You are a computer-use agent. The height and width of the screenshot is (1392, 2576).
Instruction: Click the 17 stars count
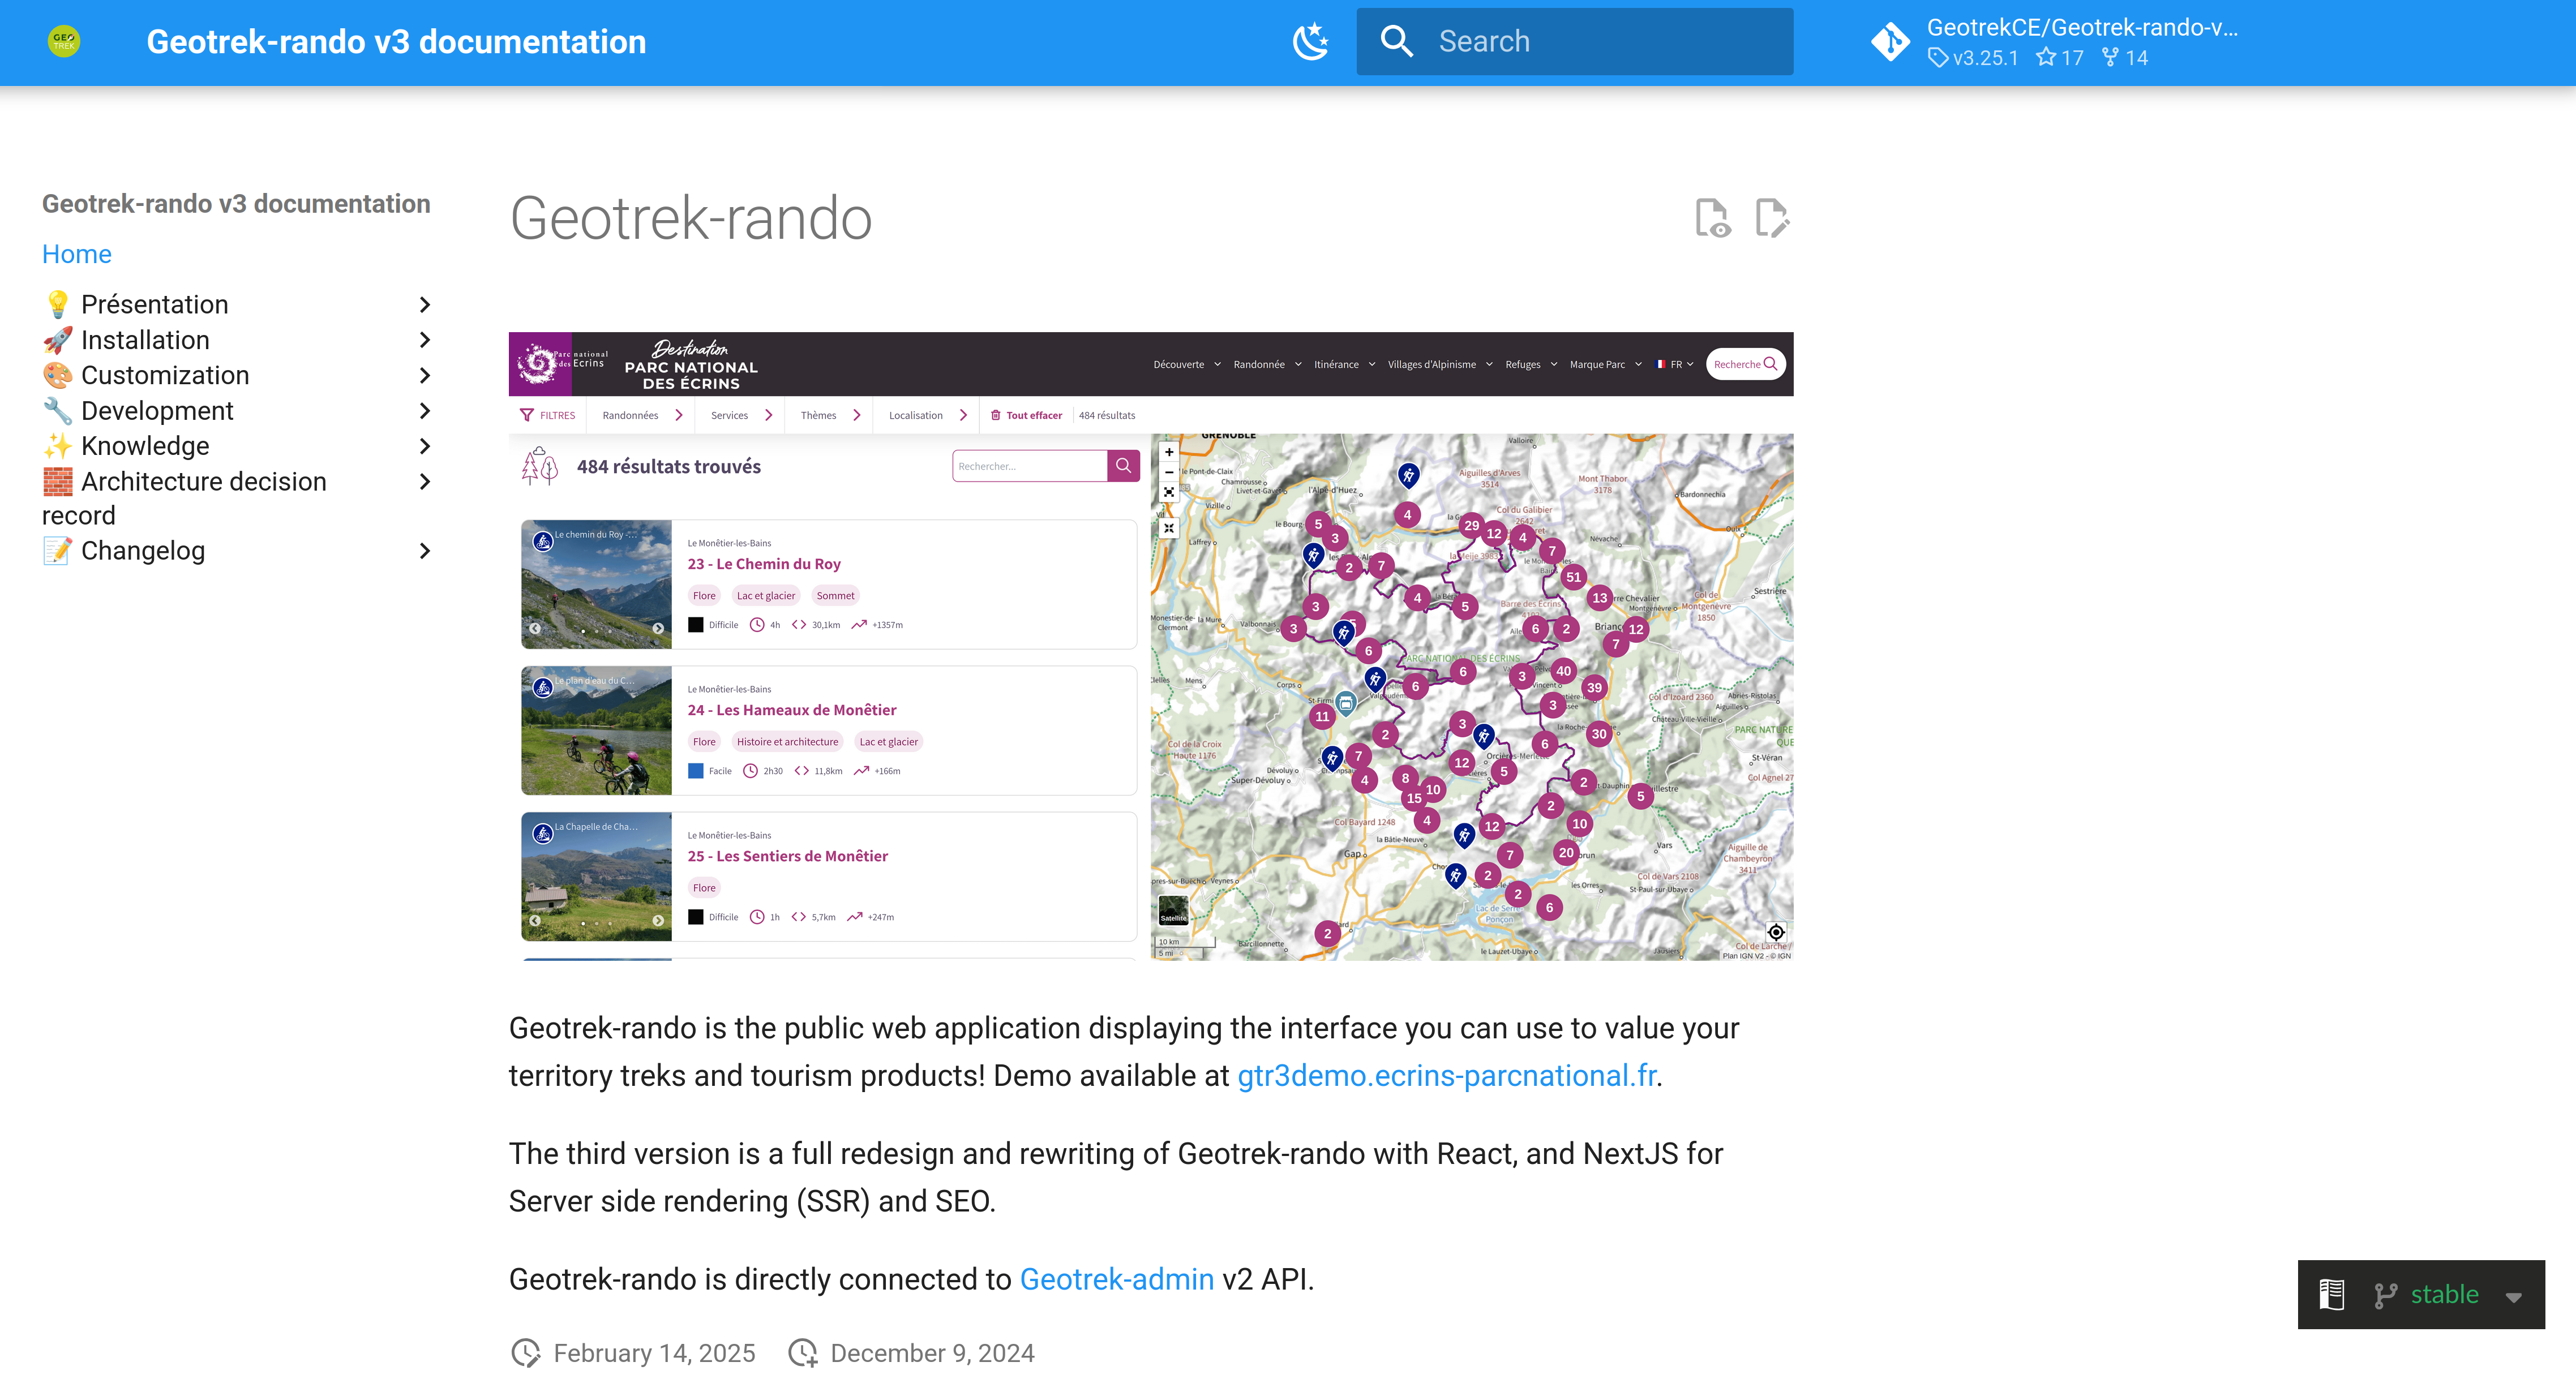click(2060, 58)
